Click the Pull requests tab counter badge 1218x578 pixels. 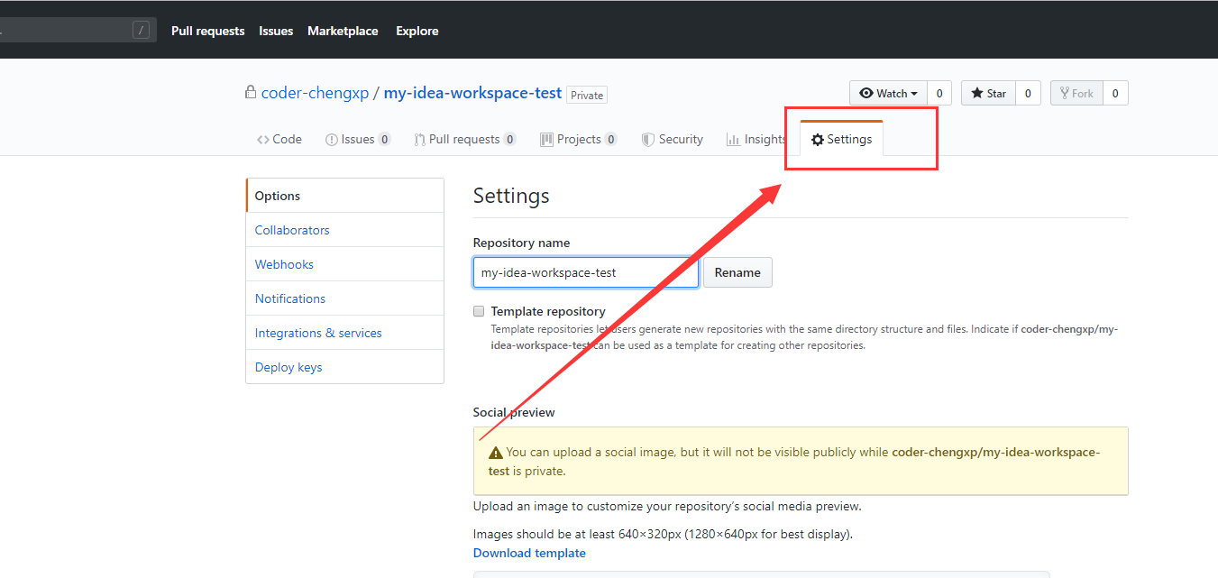pyautogui.click(x=509, y=140)
